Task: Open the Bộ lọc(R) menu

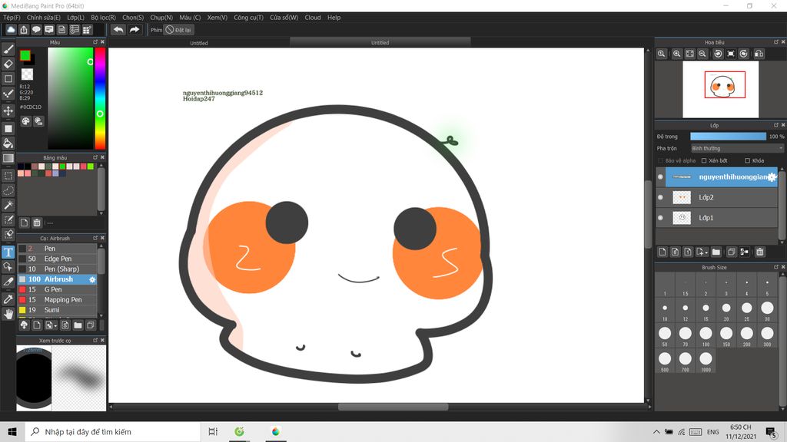Action: tap(104, 18)
